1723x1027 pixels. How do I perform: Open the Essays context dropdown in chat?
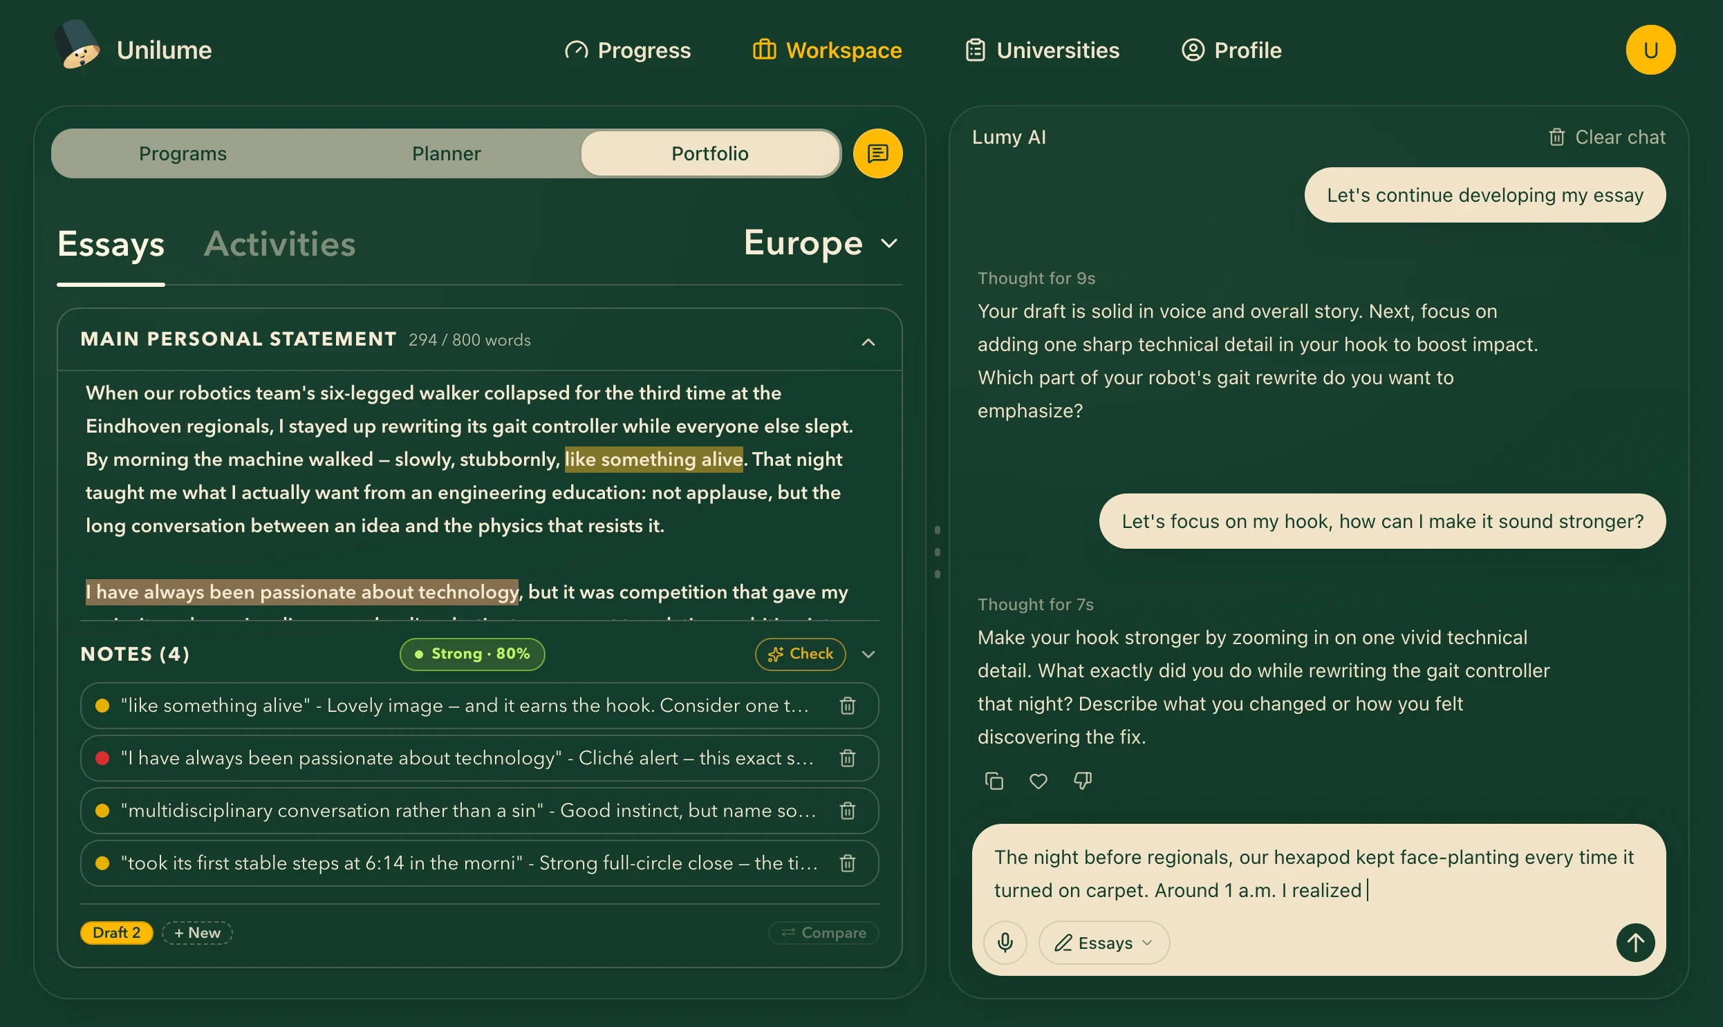point(1103,943)
